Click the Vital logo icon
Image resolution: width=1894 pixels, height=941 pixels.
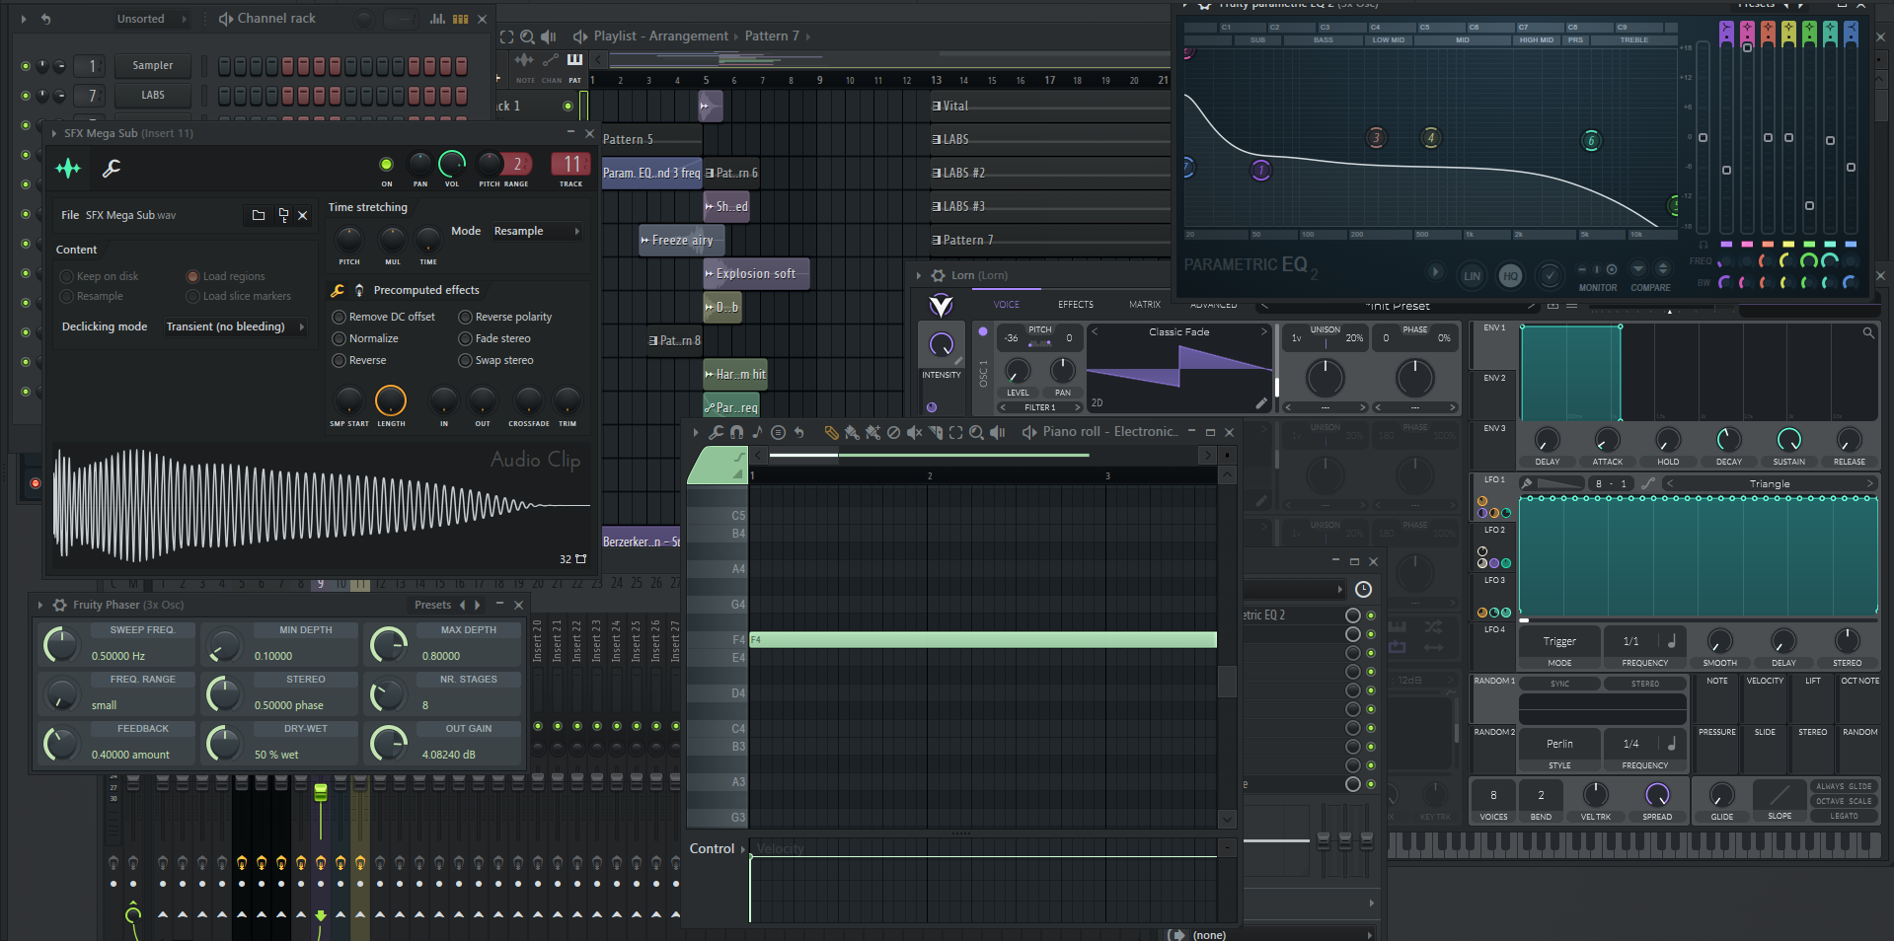[x=942, y=305]
